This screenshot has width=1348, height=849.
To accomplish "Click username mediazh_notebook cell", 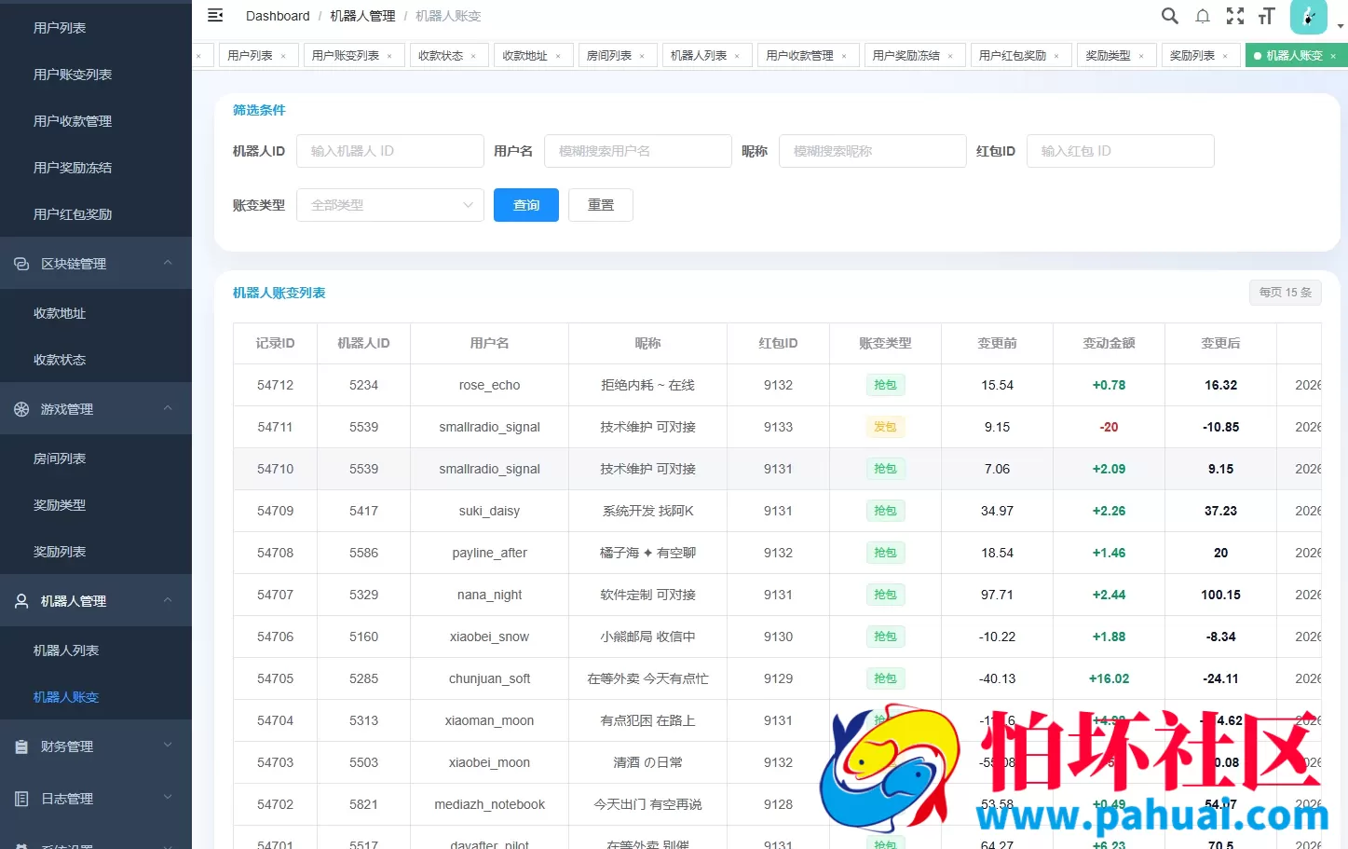I will [489, 804].
